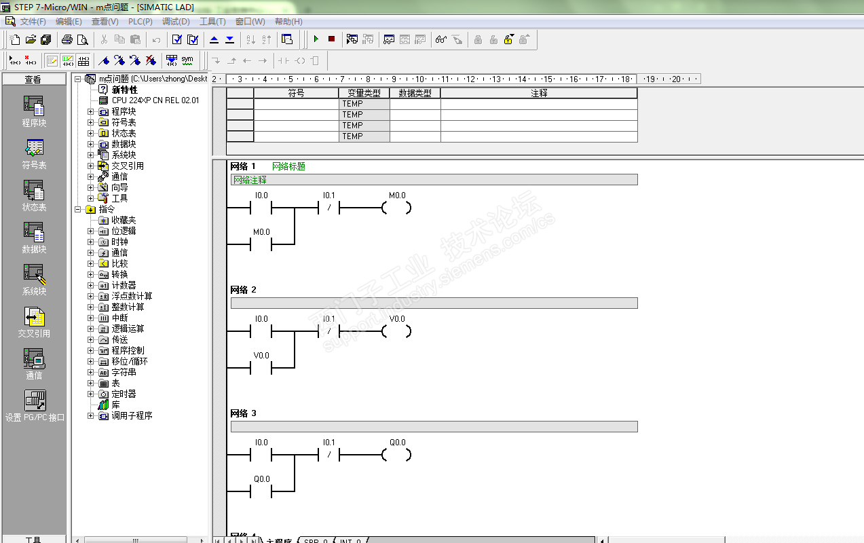Viewport: 864px width, 543px height.
Task: Expand the 符号表 tree node
Action: [91, 122]
